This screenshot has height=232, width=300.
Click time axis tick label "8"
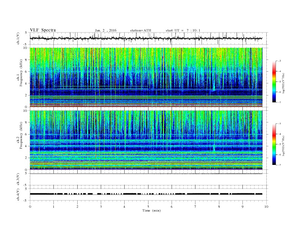coord(219,207)
